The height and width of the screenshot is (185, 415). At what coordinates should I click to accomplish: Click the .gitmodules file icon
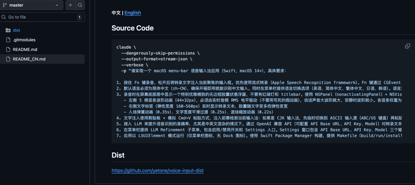tap(8, 40)
